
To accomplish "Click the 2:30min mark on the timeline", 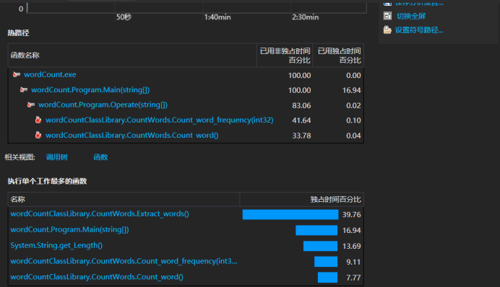I will [x=305, y=17].
